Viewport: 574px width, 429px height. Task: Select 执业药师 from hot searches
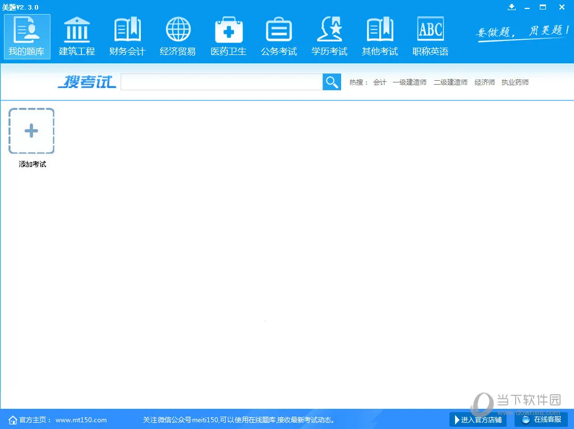515,82
